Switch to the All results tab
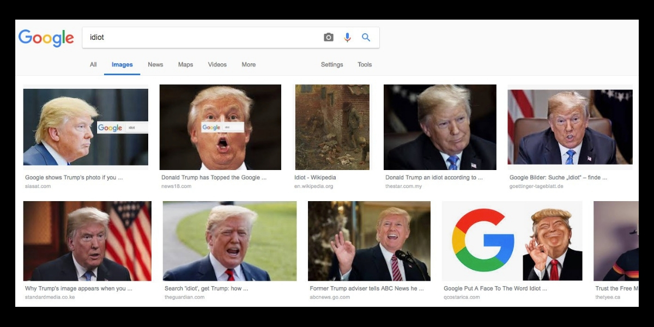The height and width of the screenshot is (327, 654). pyautogui.click(x=93, y=64)
